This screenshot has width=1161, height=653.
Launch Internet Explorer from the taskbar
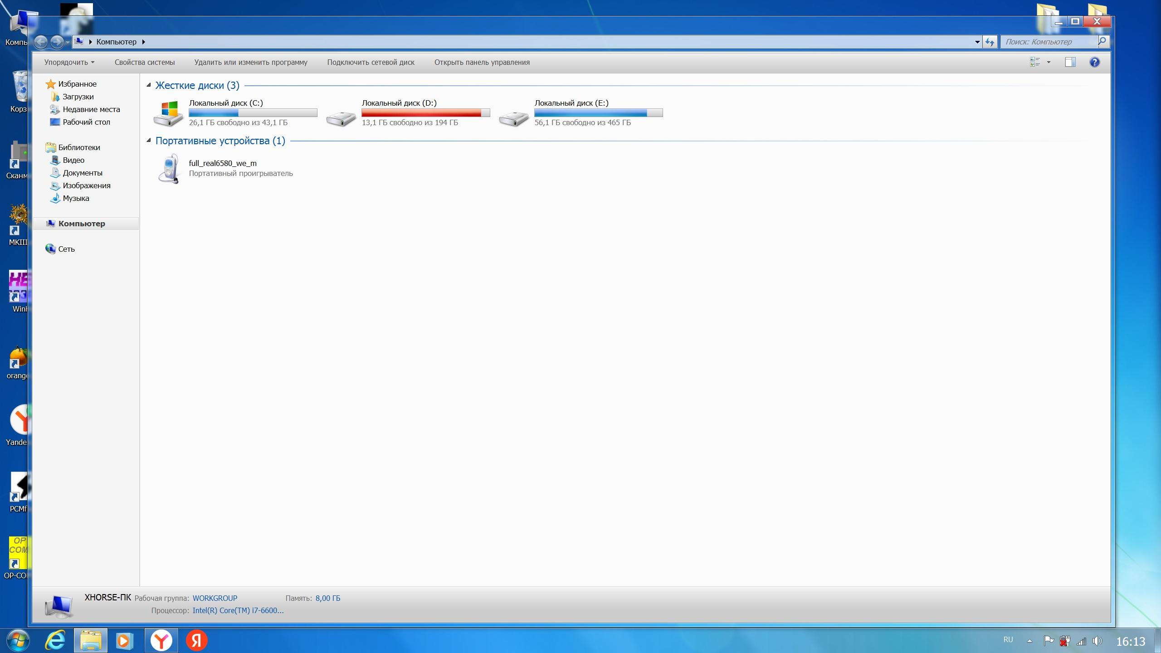[55, 641]
